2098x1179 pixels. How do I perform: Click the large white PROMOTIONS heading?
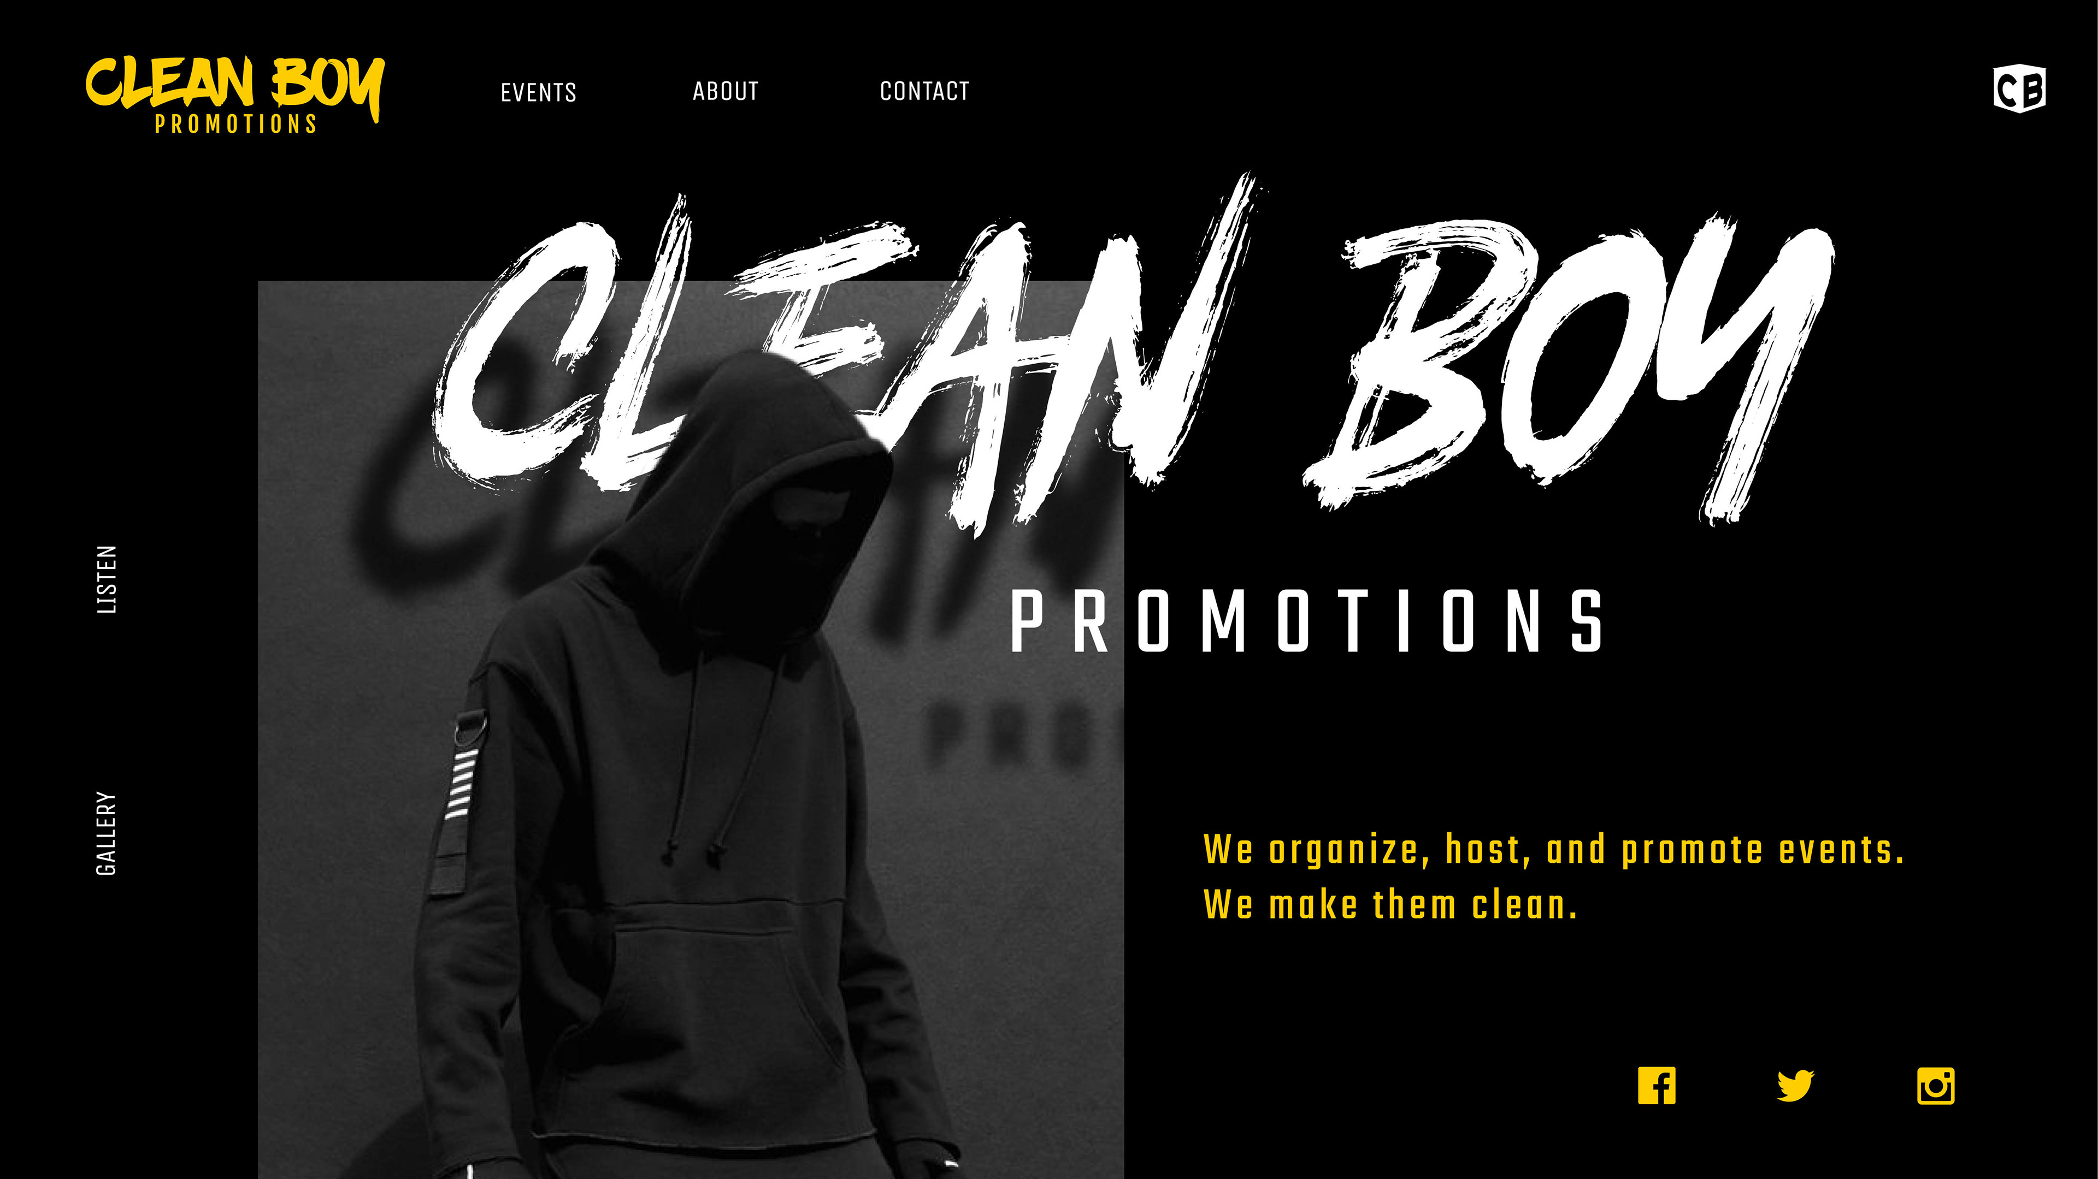coord(1308,621)
